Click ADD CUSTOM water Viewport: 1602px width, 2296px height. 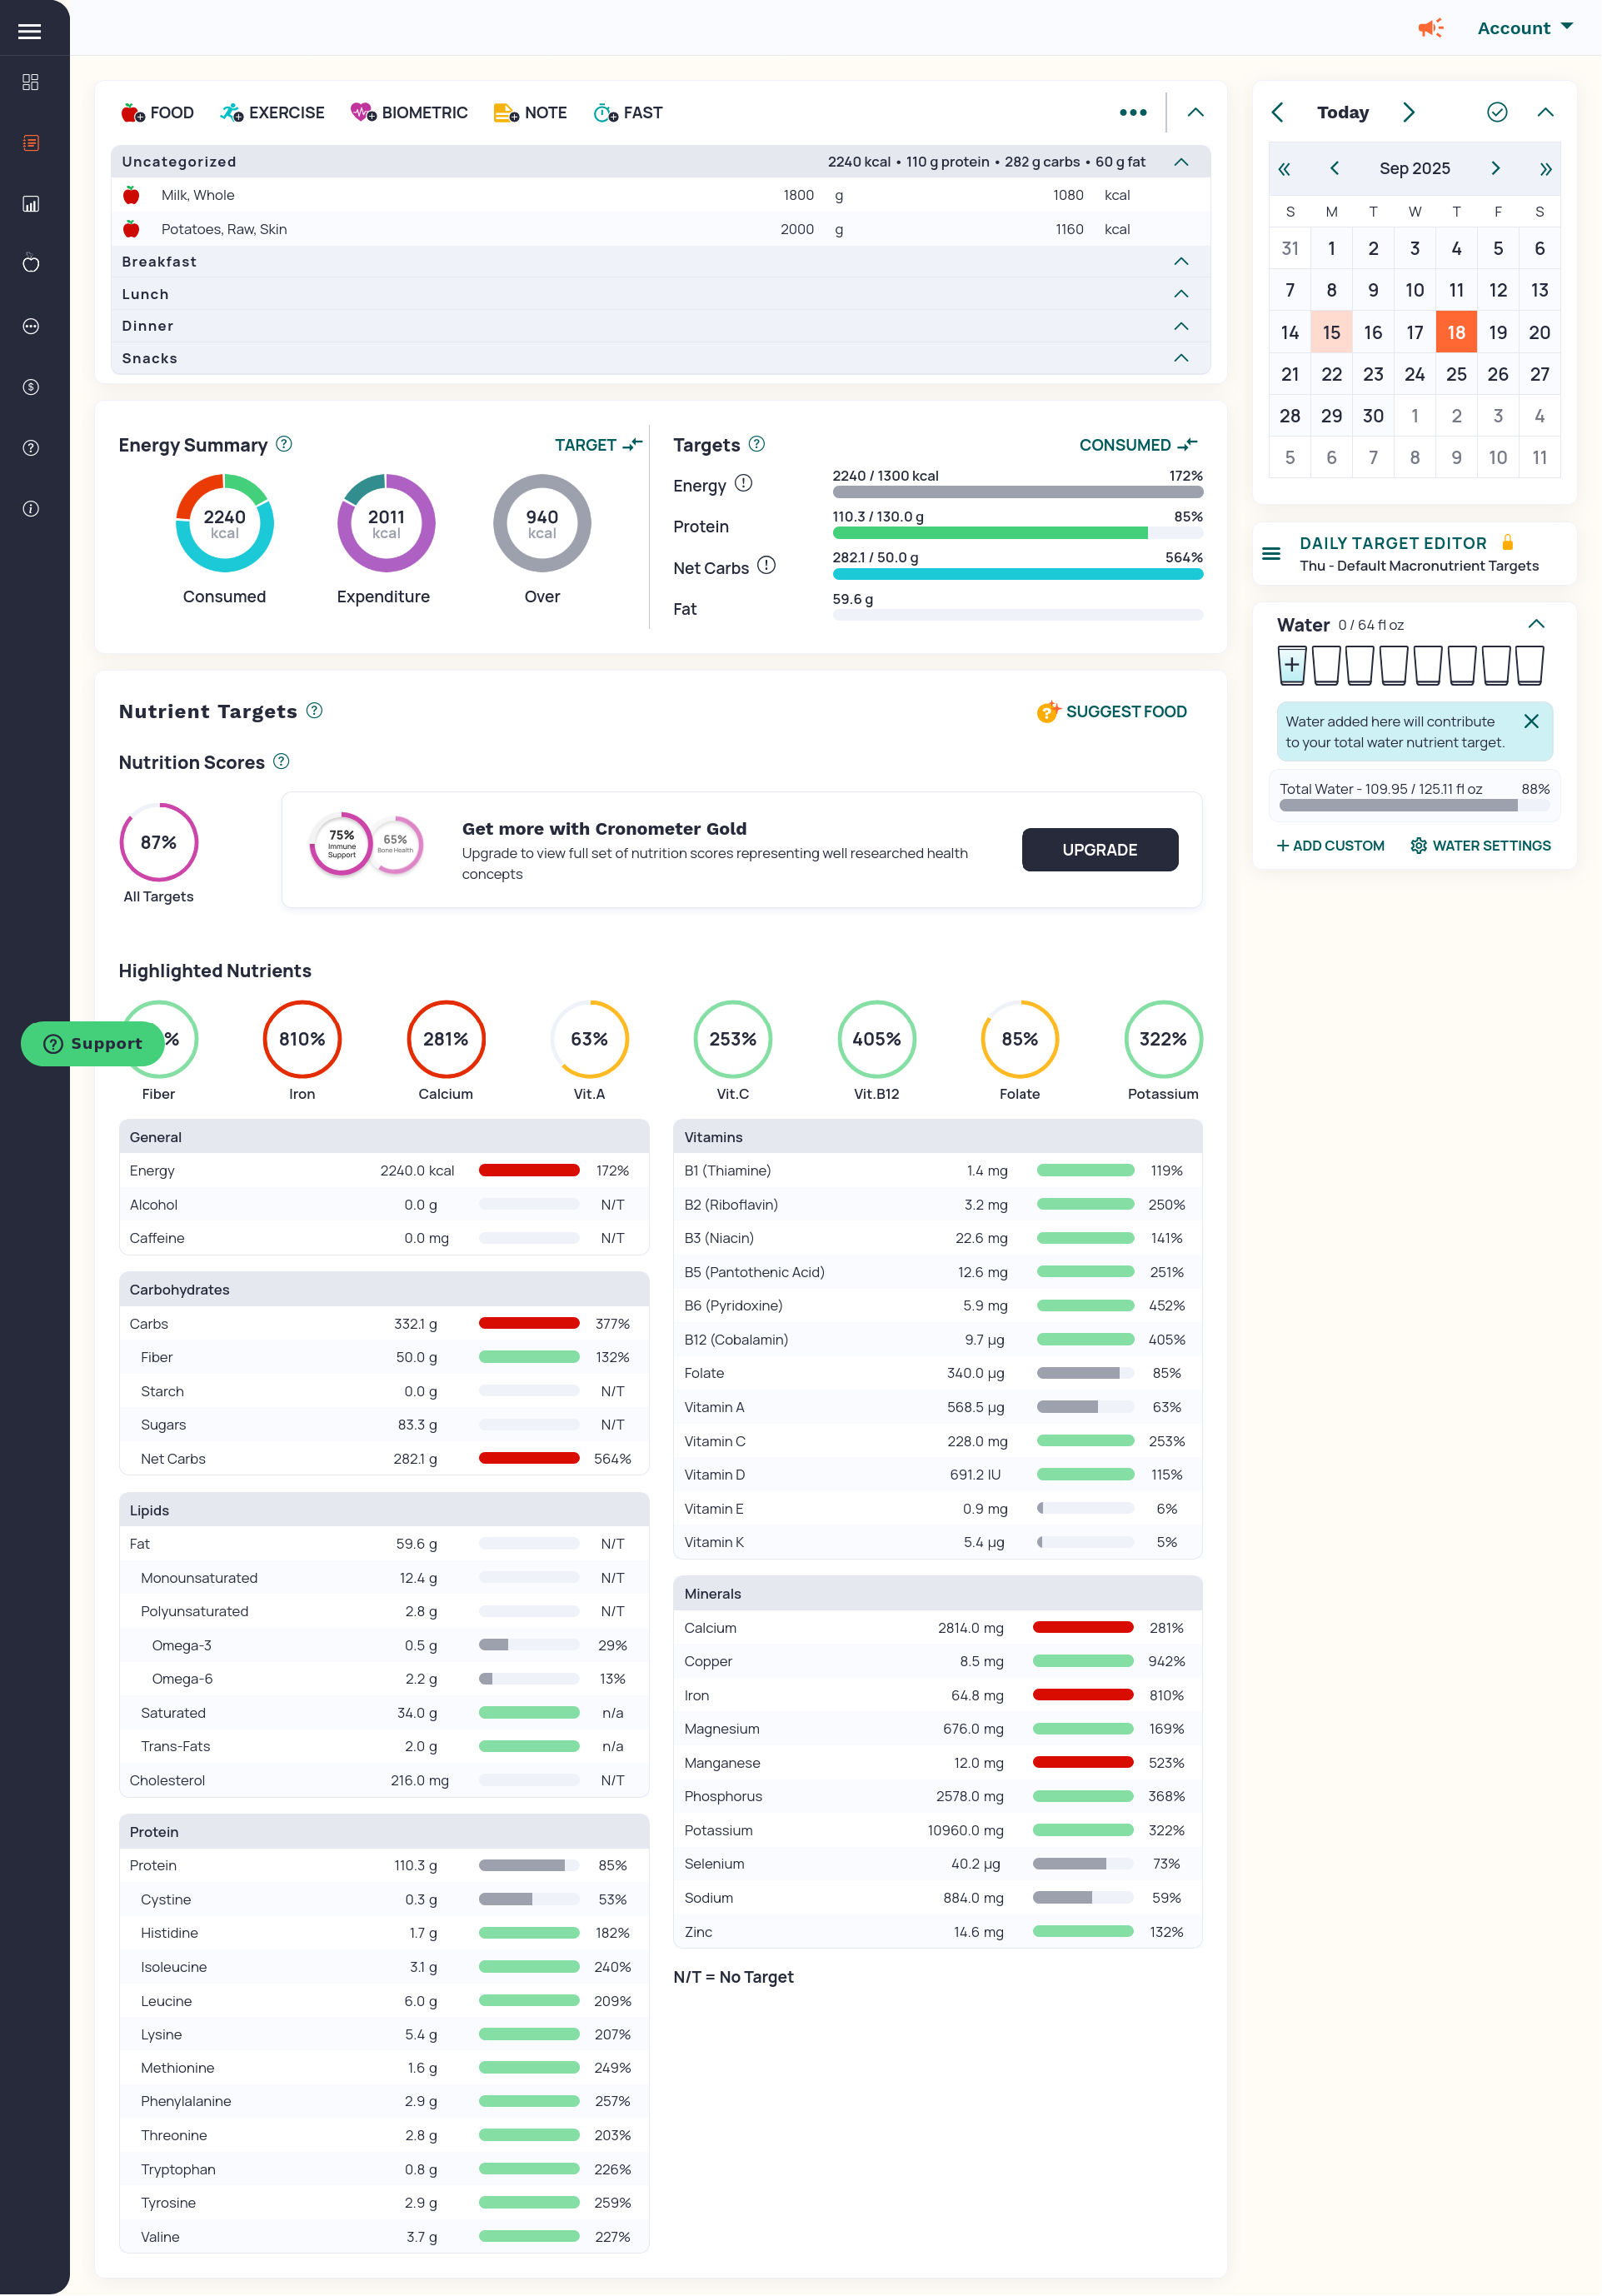click(x=1330, y=845)
